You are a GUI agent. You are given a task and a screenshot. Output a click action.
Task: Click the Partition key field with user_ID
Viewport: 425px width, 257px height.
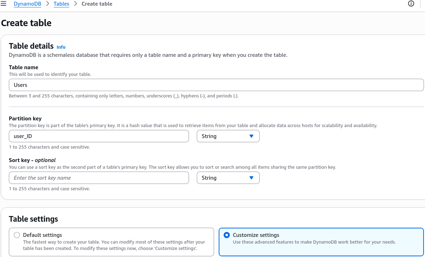pyautogui.click(x=99, y=136)
